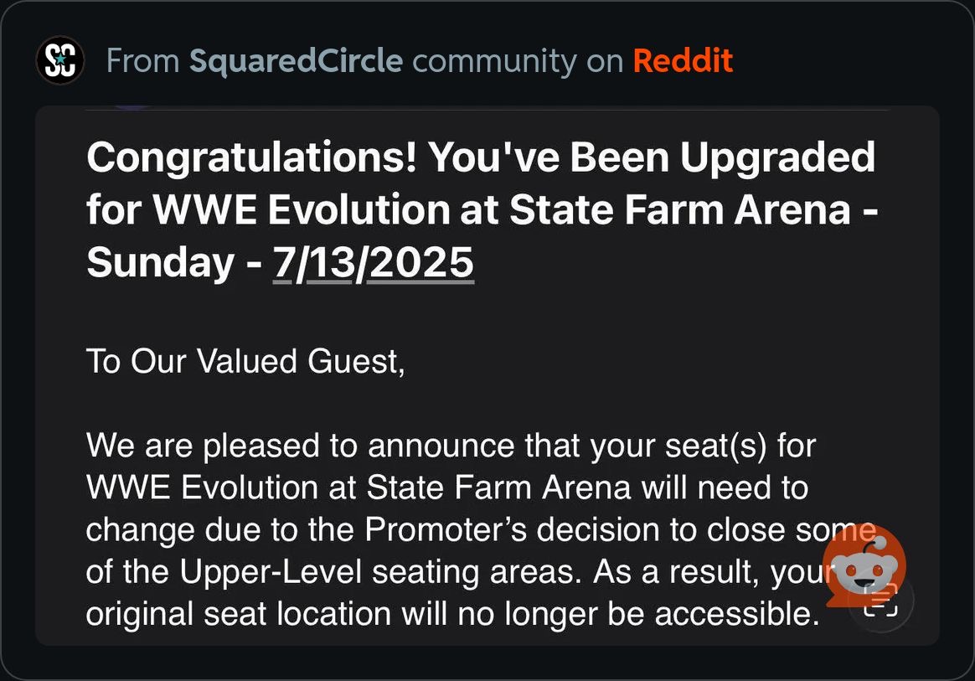975x681 pixels.
Task: Click the word "accessible." ending the paragraph
Action: (737, 614)
